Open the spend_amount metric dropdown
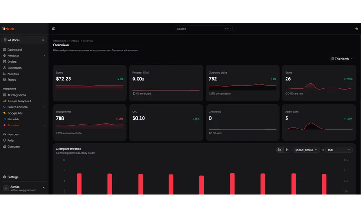 (x=306, y=150)
